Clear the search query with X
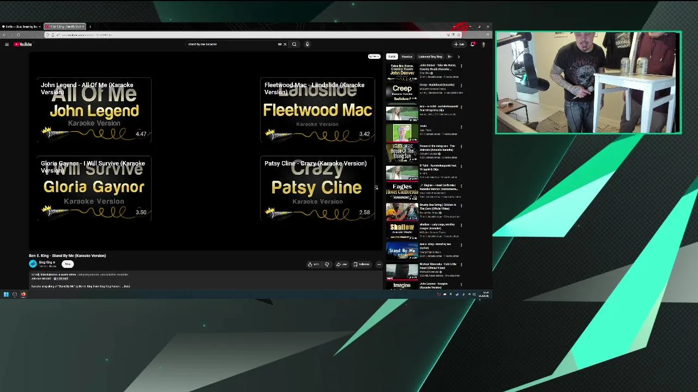Viewport: 698px width, 392px height. (285, 44)
